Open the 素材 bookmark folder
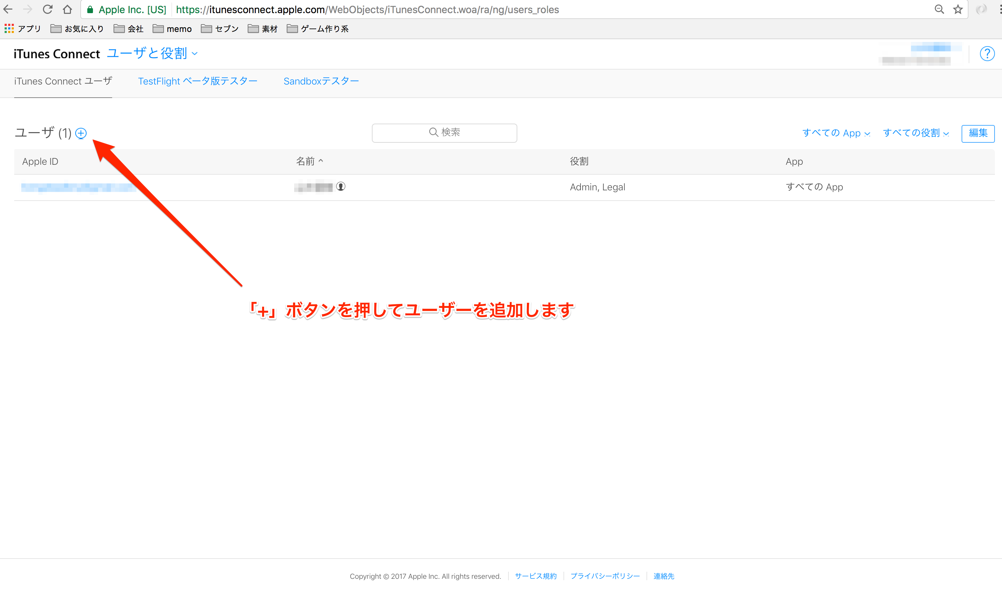The height and width of the screenshot is (593, 1002). click(x=262, y=29)
